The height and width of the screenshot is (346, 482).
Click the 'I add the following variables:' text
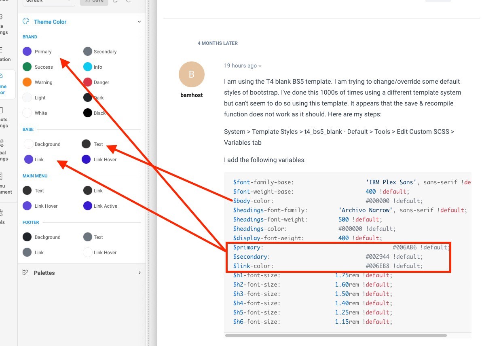point(265,160)
